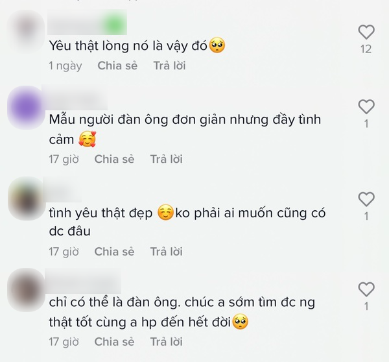This screenshot has width=389, height=362.
Task: Like the comment 'Yêu thật lòng nó là vậy đó'
Action: coord(366,32)
